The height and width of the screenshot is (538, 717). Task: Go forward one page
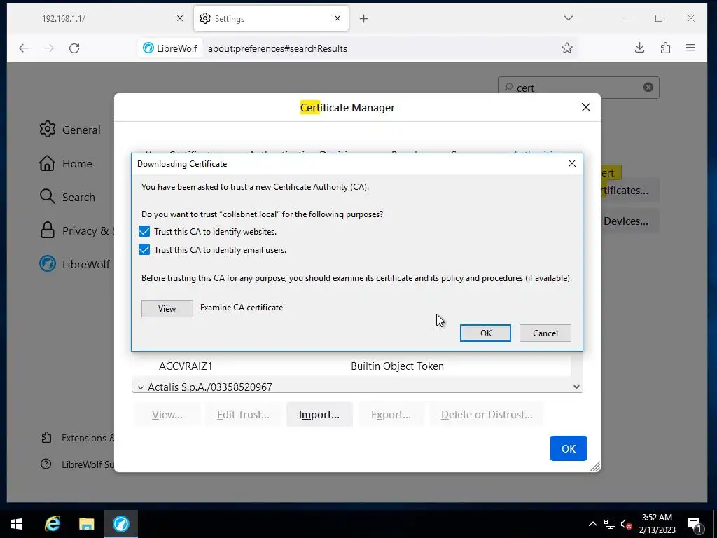click(x=49, y=48)
